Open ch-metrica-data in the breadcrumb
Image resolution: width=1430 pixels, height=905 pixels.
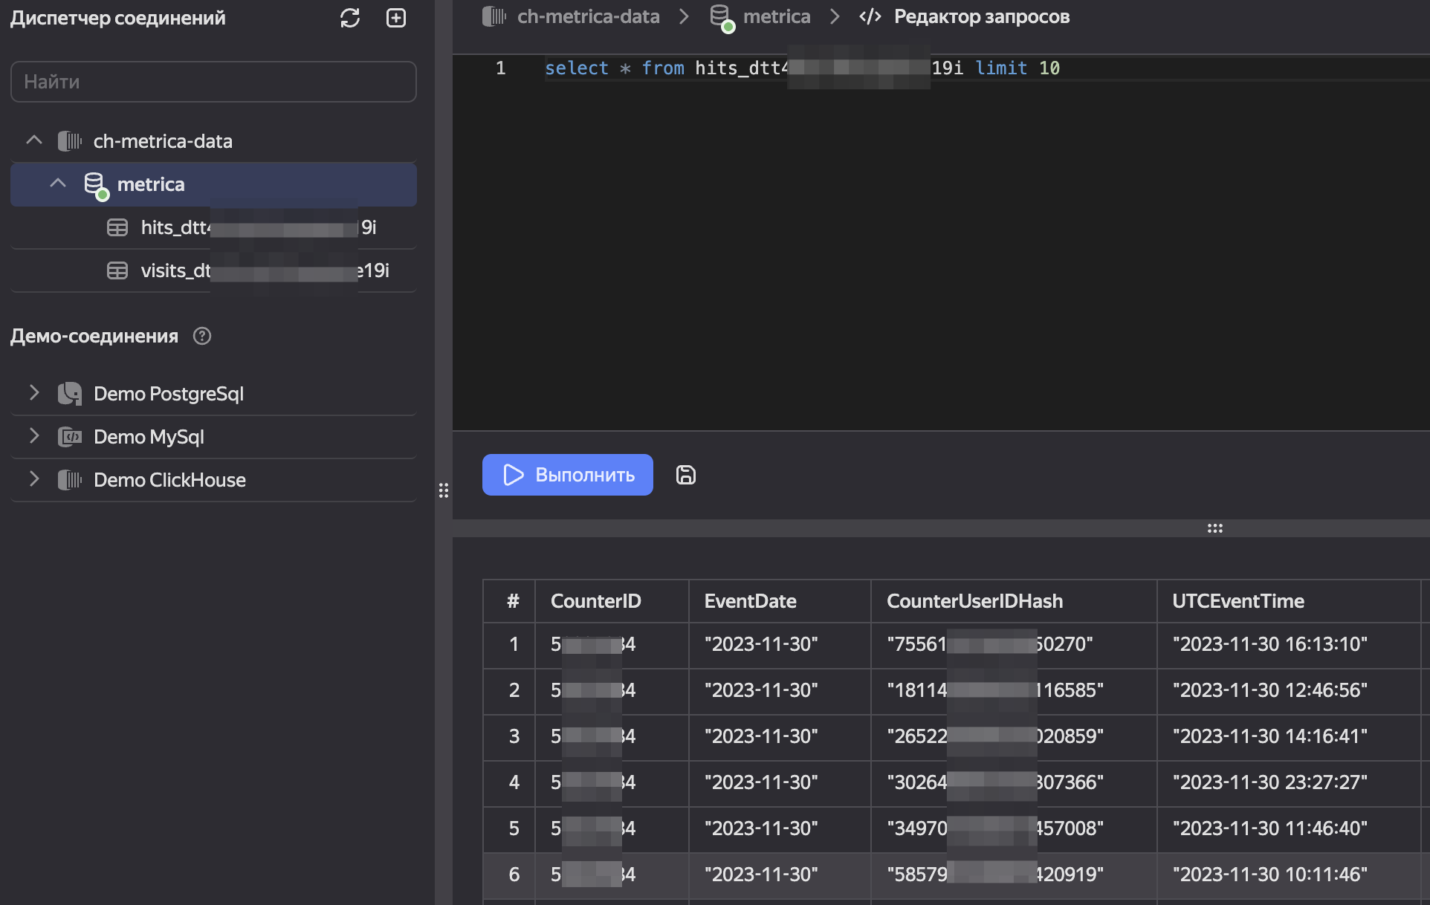pos(587,16)
